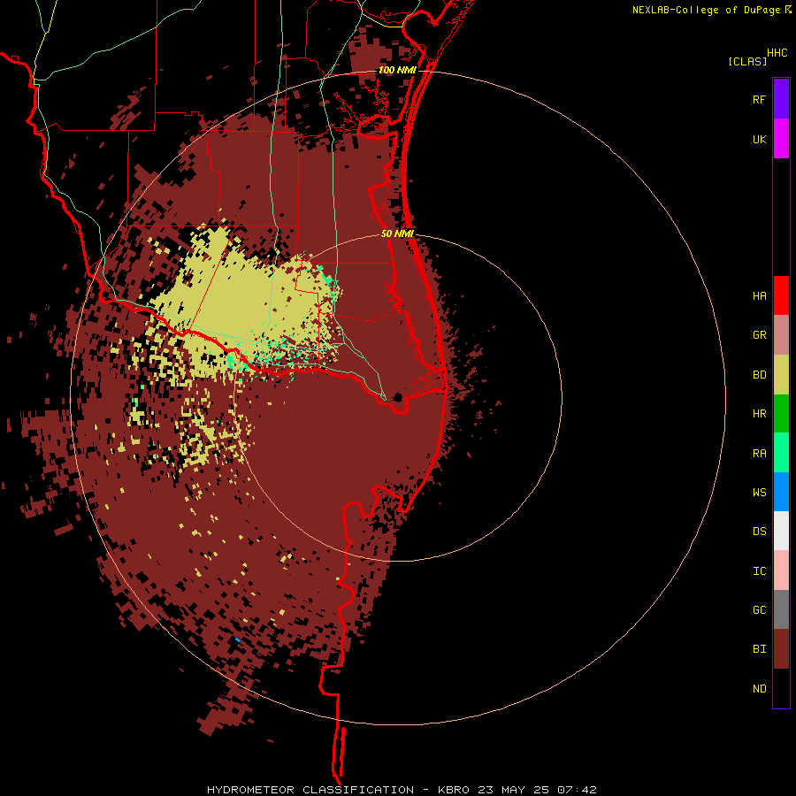796x796 pixels.
Task: Pick the RA light-green legend swatch
Action: click(781, 453)
